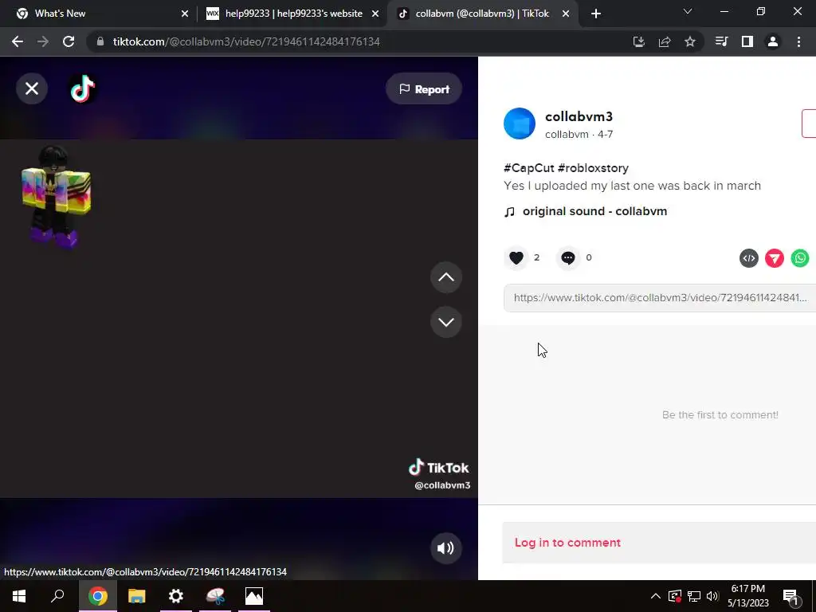Click the address bar URL

246,41
